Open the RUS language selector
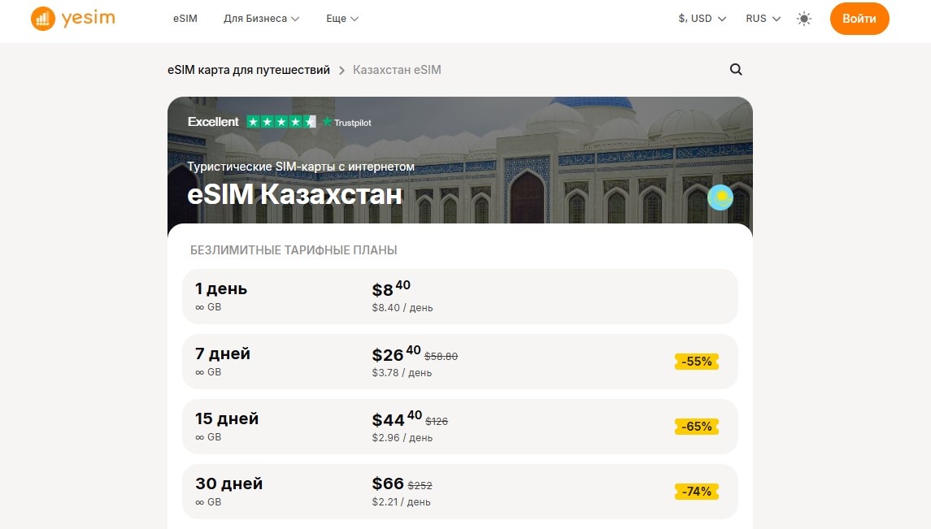The width and height of the screenshot is (931, 529). 759,18
